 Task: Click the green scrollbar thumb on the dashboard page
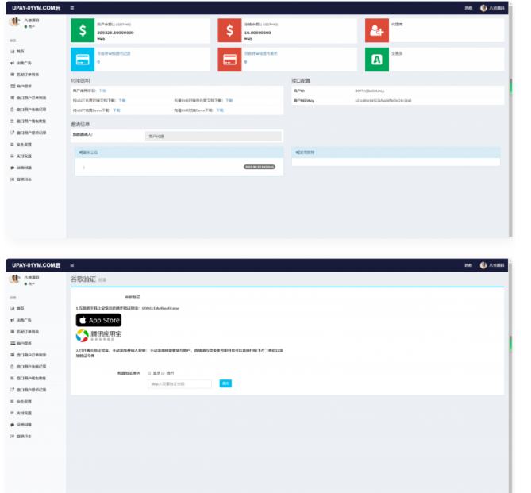tap(510, 85)
